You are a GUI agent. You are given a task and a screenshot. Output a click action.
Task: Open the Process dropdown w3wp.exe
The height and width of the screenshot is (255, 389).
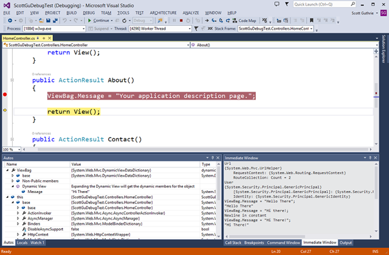click(x=54, y=29)
